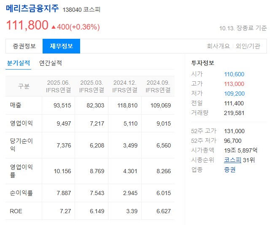Click the 순이익률 row label

[22, 193]
